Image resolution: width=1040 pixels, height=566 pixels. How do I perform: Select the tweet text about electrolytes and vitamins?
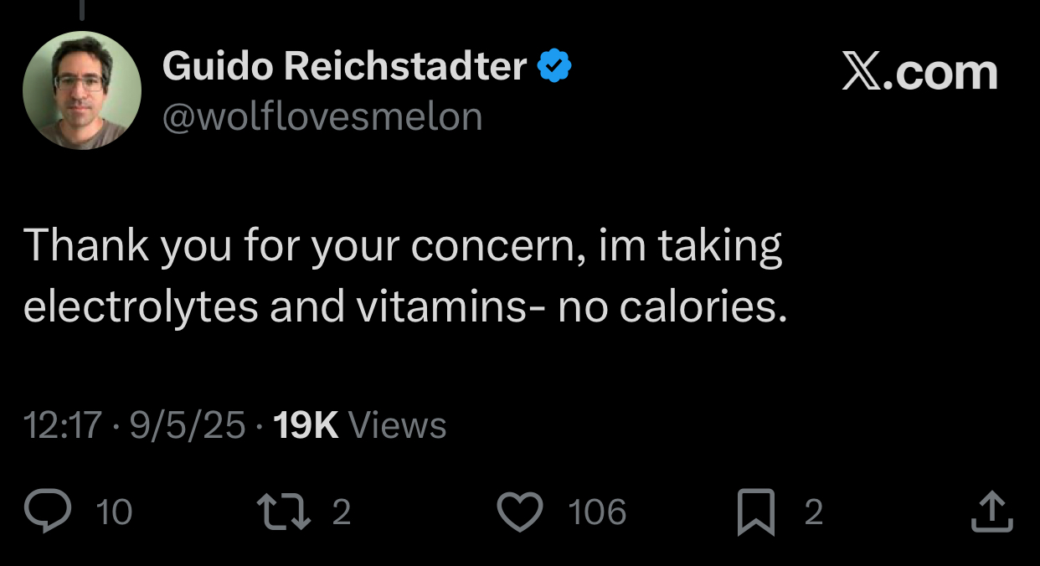(x=405, y=276)
